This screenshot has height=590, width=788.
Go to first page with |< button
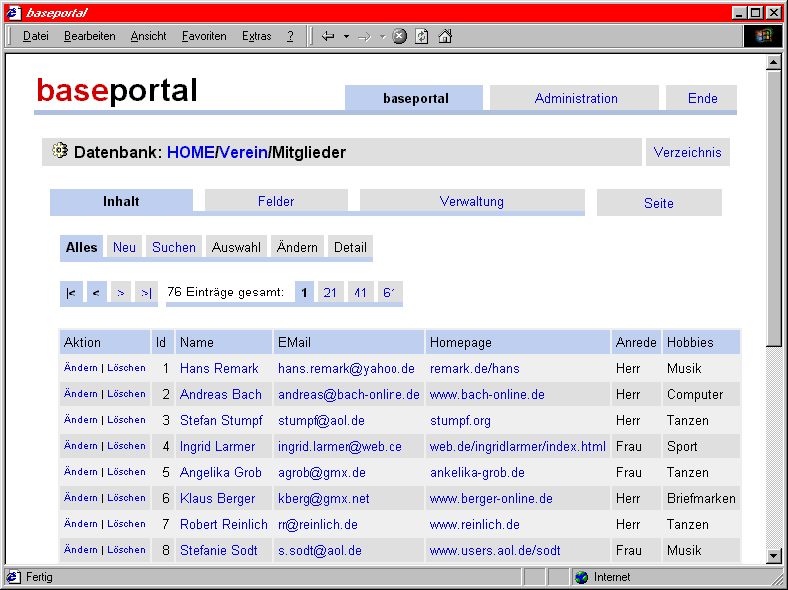71,293
